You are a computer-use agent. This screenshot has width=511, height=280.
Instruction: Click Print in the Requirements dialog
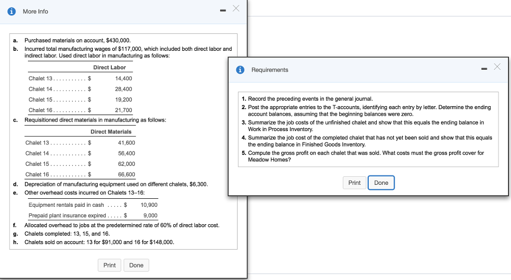coord(354,182)
